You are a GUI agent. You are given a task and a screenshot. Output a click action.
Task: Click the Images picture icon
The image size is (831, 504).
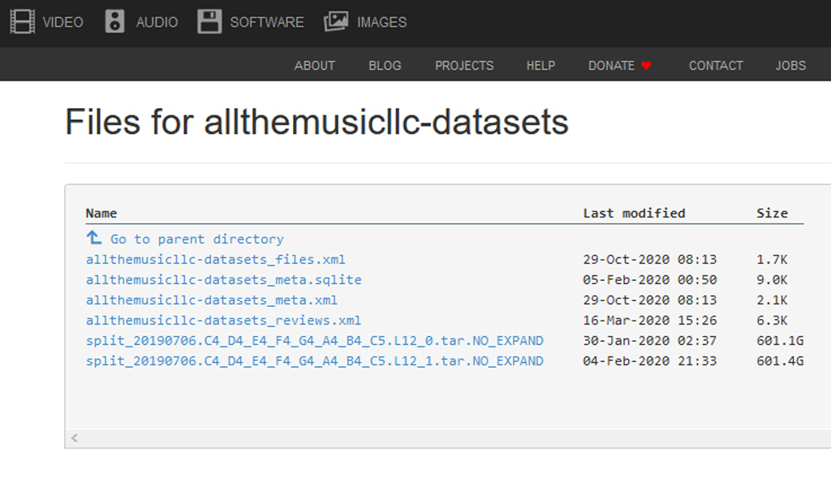[336, 22]
